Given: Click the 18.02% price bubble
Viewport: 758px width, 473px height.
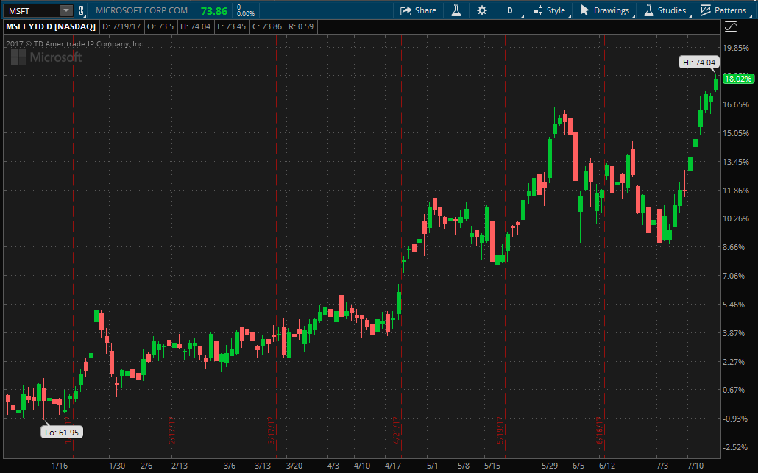Looking at the screenshot, I should click(x=737, y=79).
